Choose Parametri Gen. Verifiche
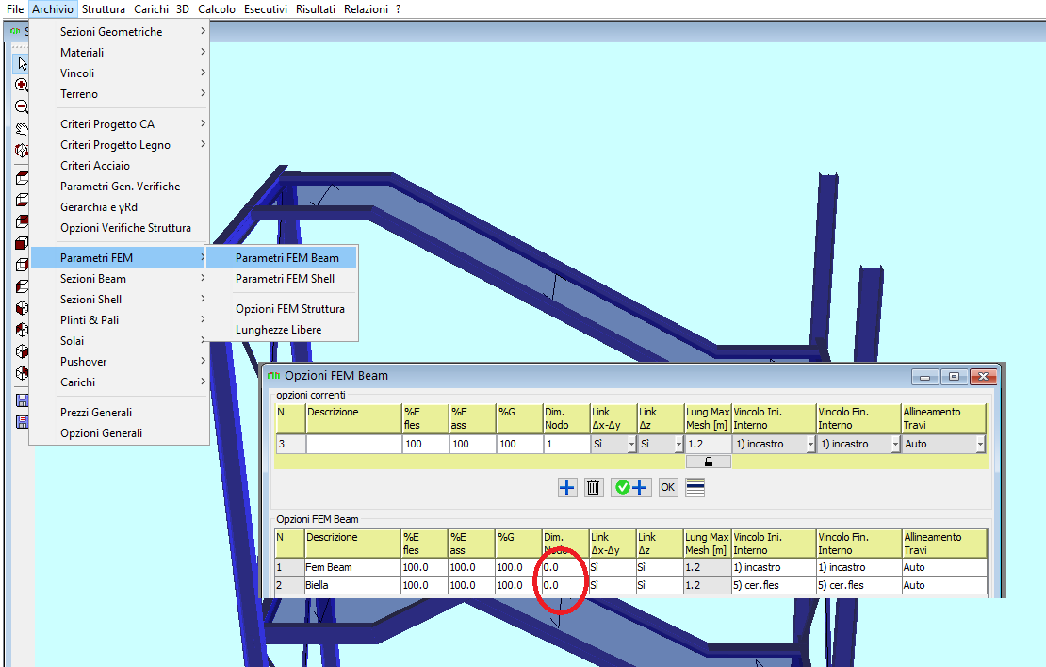Screen dimensions: 1046x667 pos(120,187)
